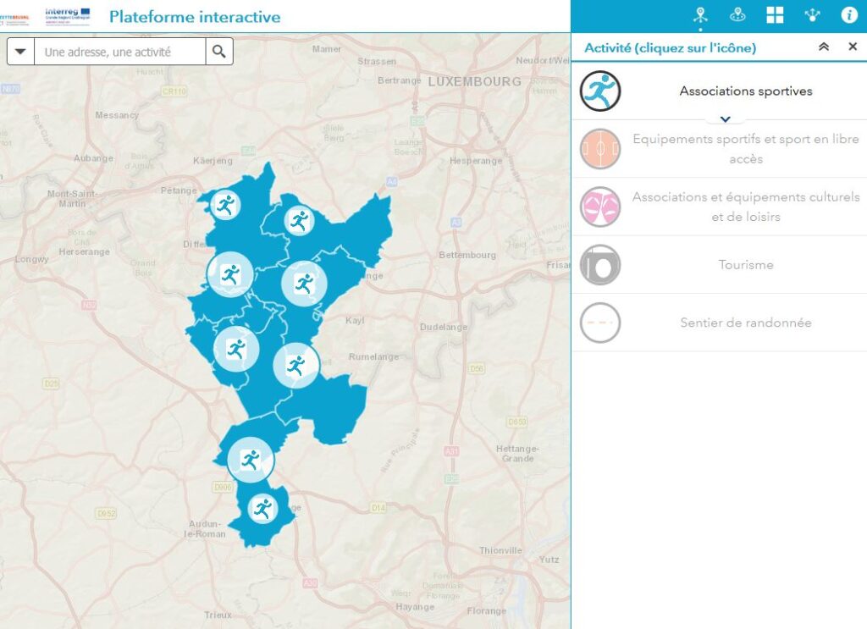Screen dimensions: 867x629
Task: Click the location-area icon in the top toolbar
Action: [x=737, y=14]
